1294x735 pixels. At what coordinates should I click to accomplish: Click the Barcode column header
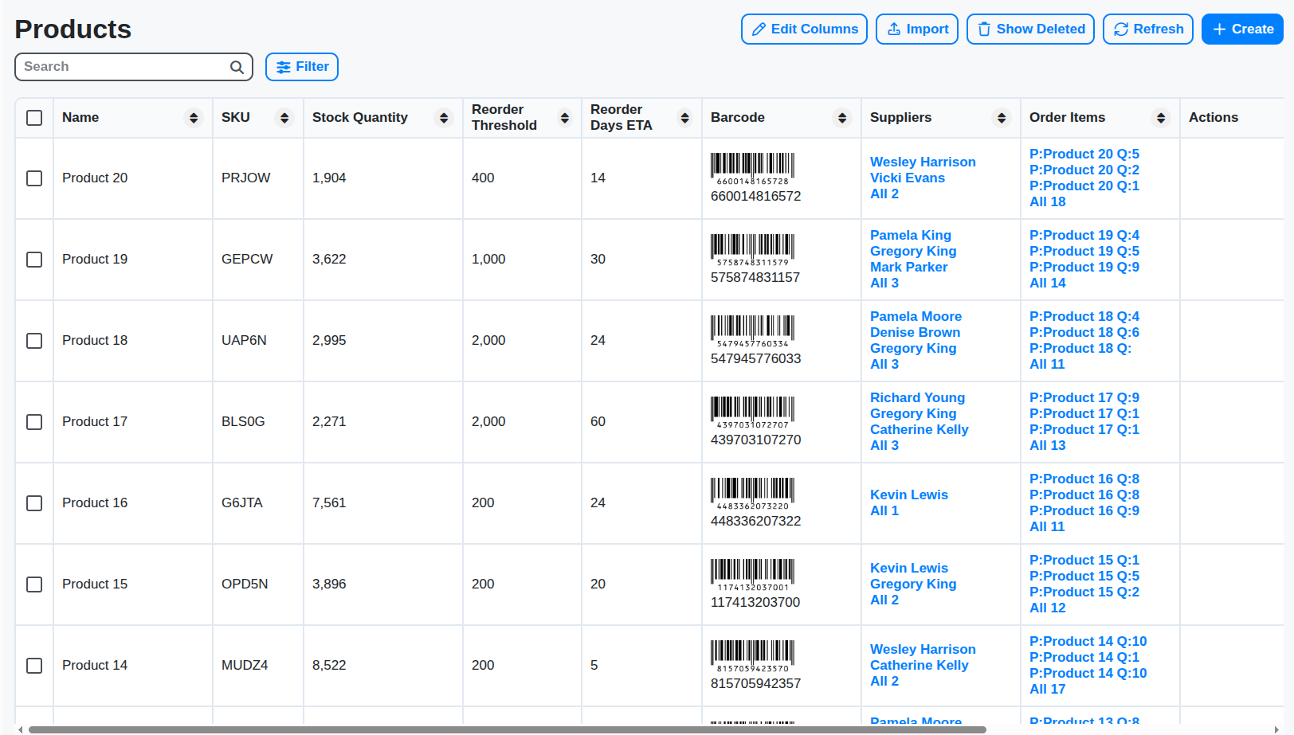tap(737, 117)
